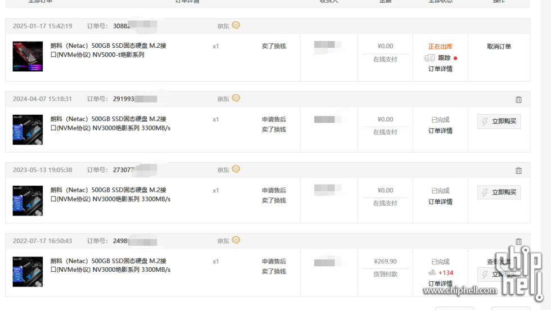Contact JD support icon on 2025-01-17 order
The width and height of the screenshot is (551, 310).
point(236,25)
